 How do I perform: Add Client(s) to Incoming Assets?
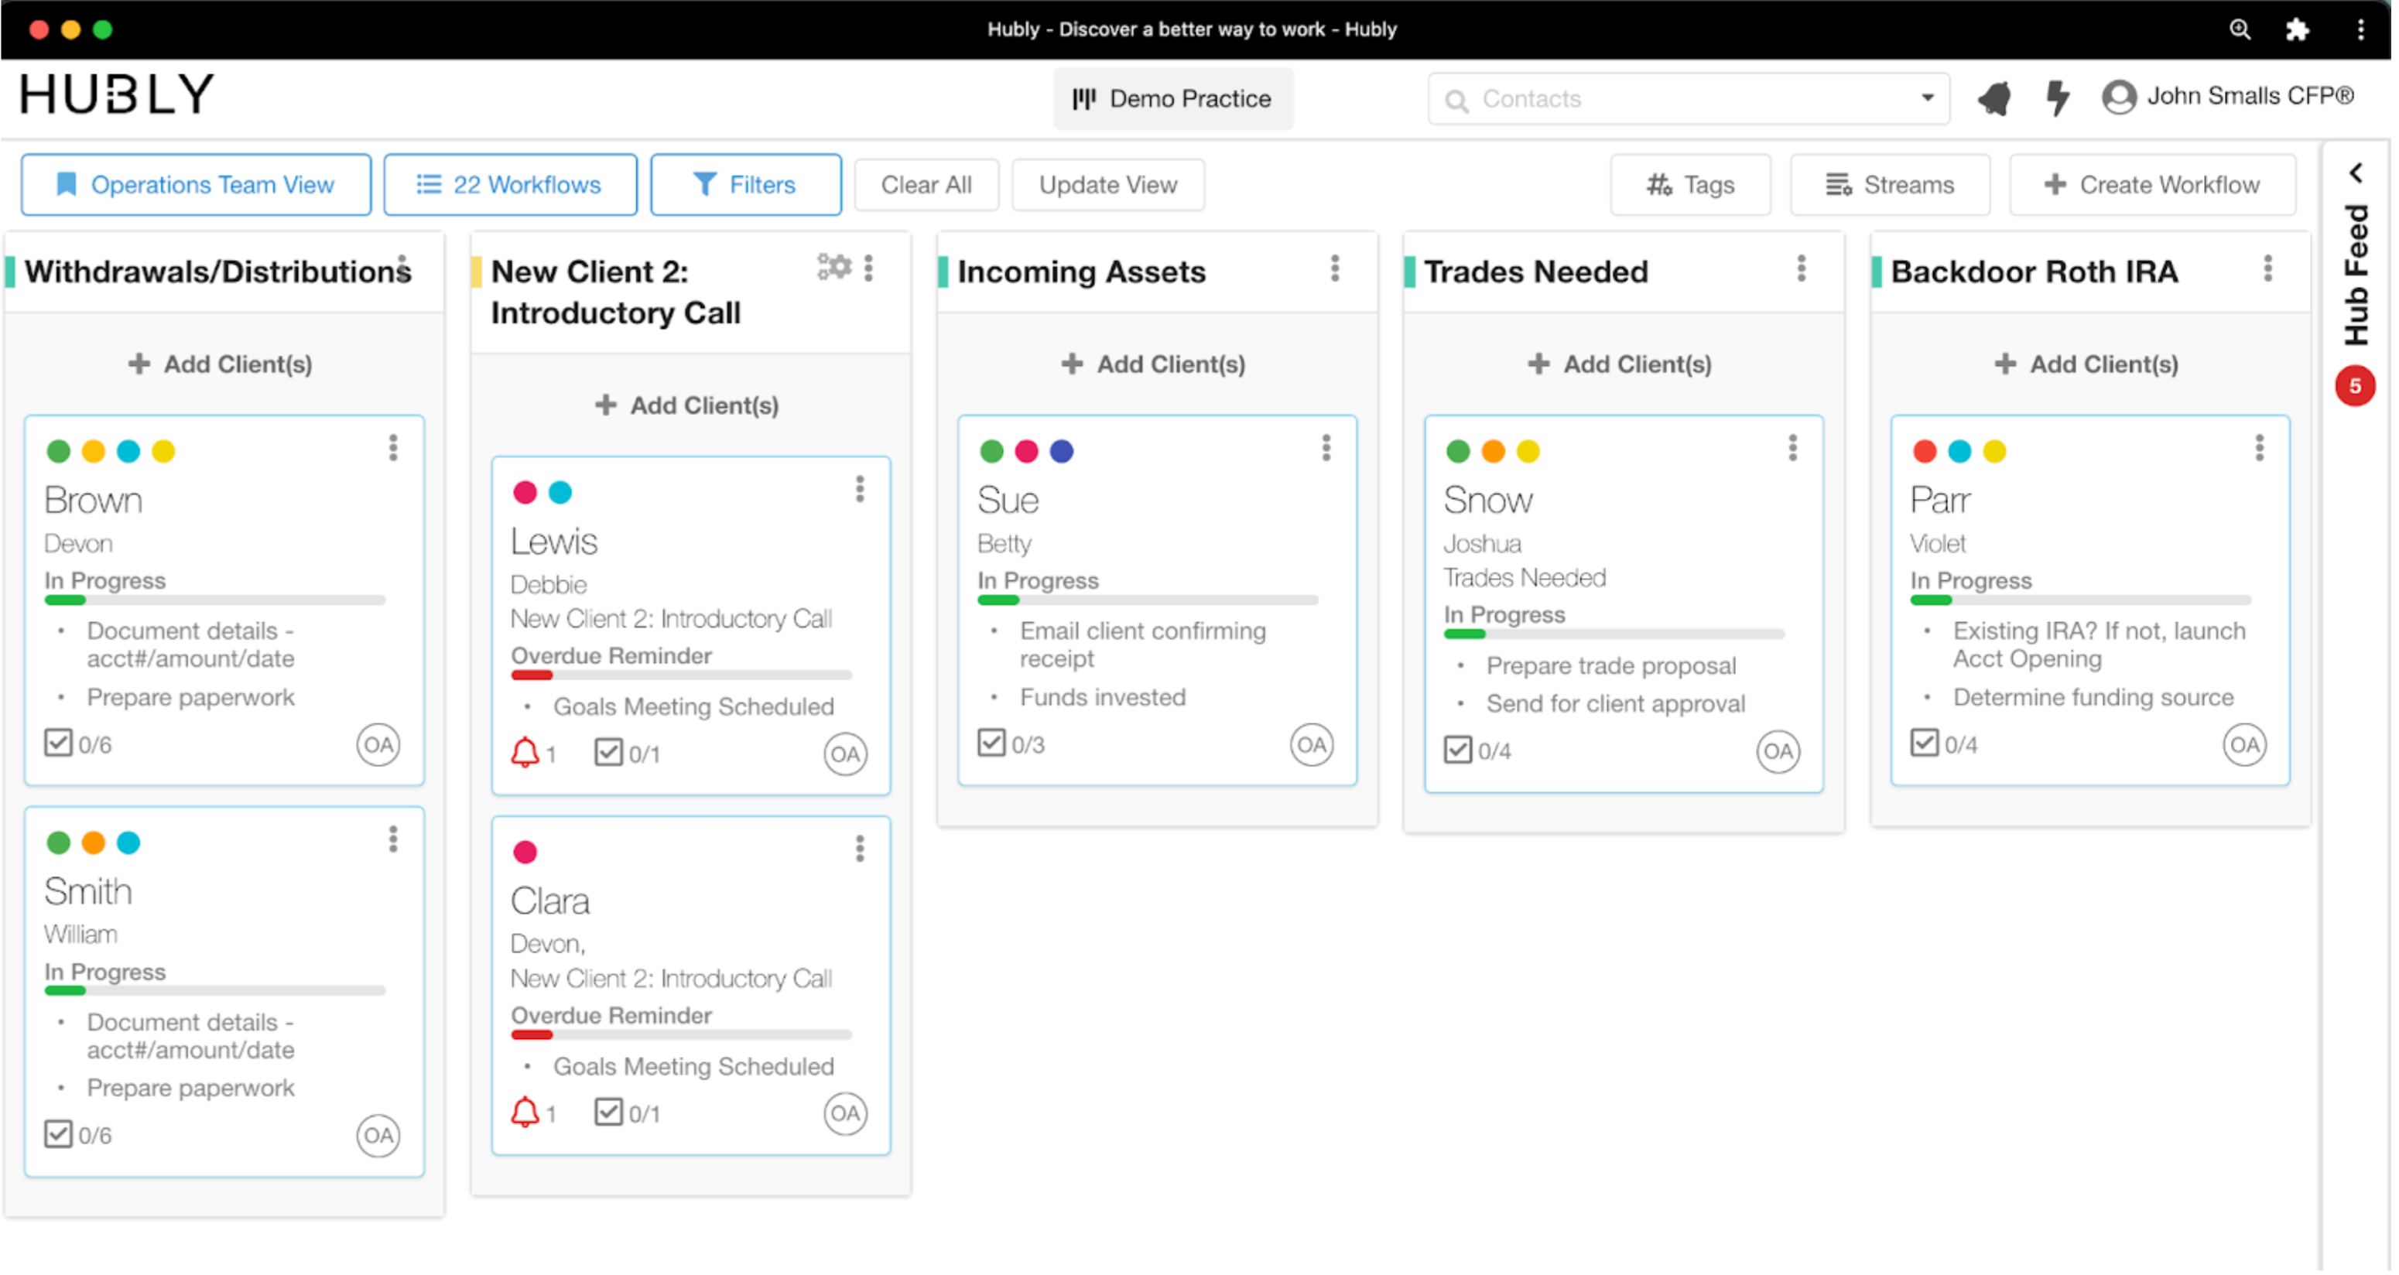click(1154, 364)
